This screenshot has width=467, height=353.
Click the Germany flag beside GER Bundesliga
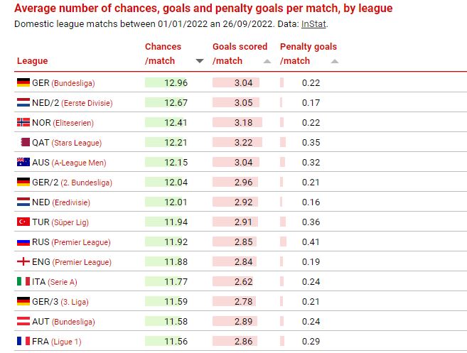[23, 83]
